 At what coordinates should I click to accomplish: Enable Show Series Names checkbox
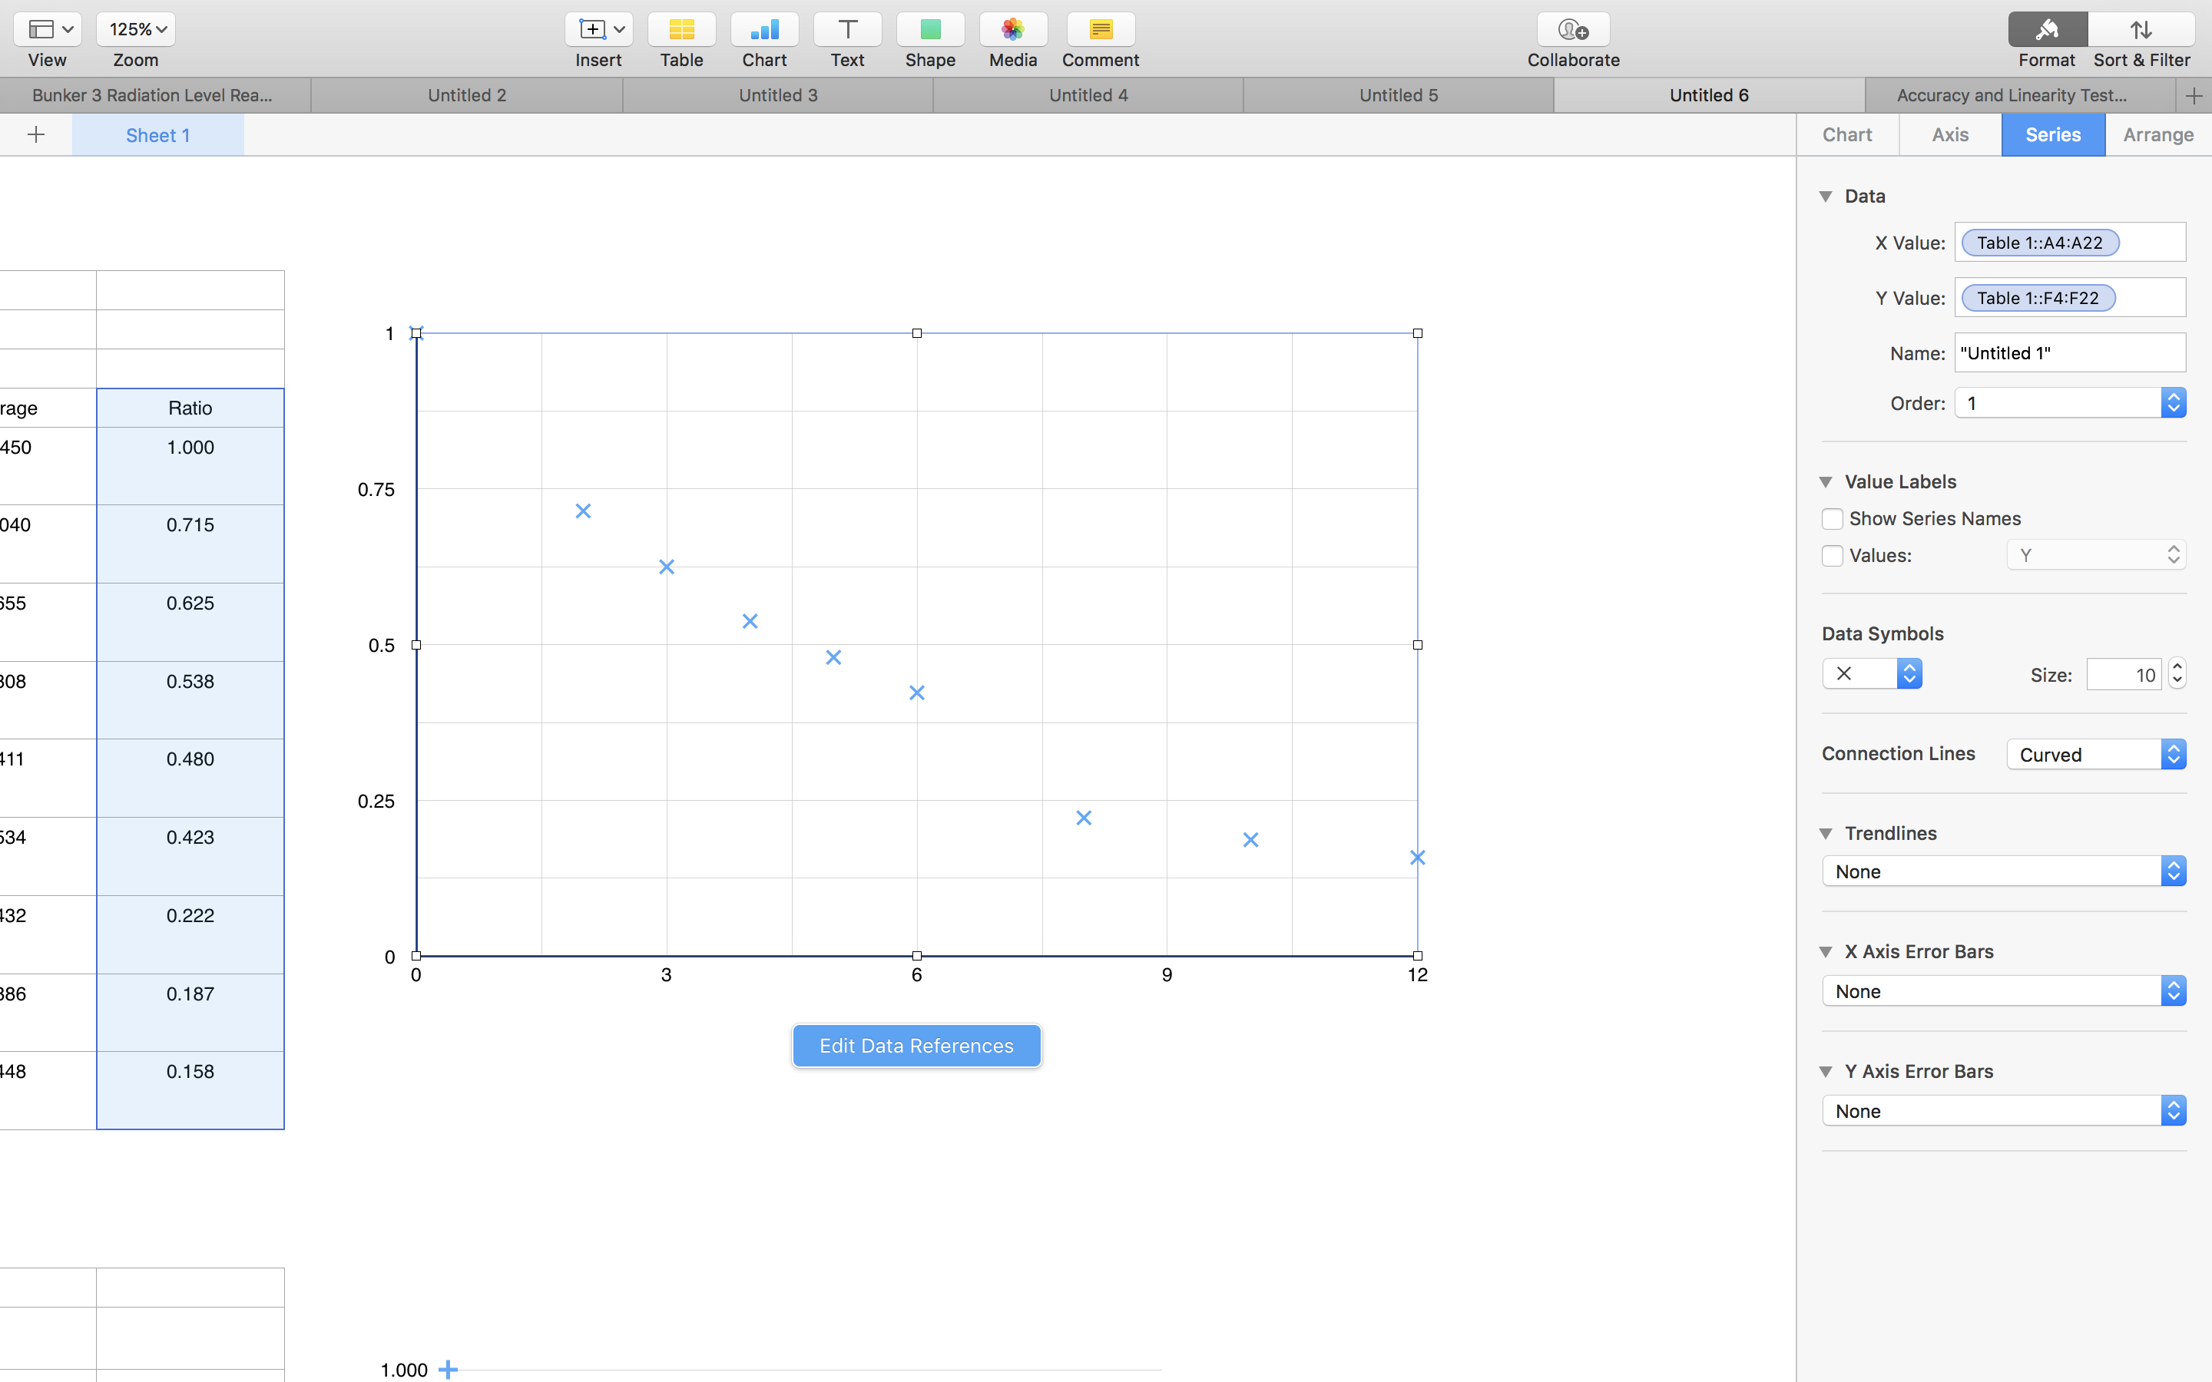(x=1832, y=519)
